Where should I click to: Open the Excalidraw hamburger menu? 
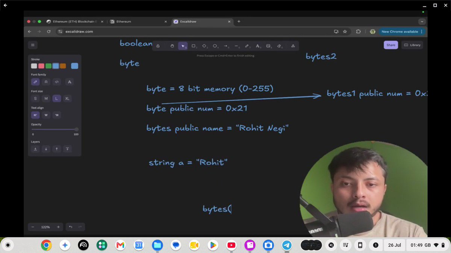point(33,45)
